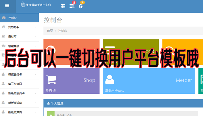
Task: Click the user icon beside 微信会员卡
Action: (x=3, y=74)
